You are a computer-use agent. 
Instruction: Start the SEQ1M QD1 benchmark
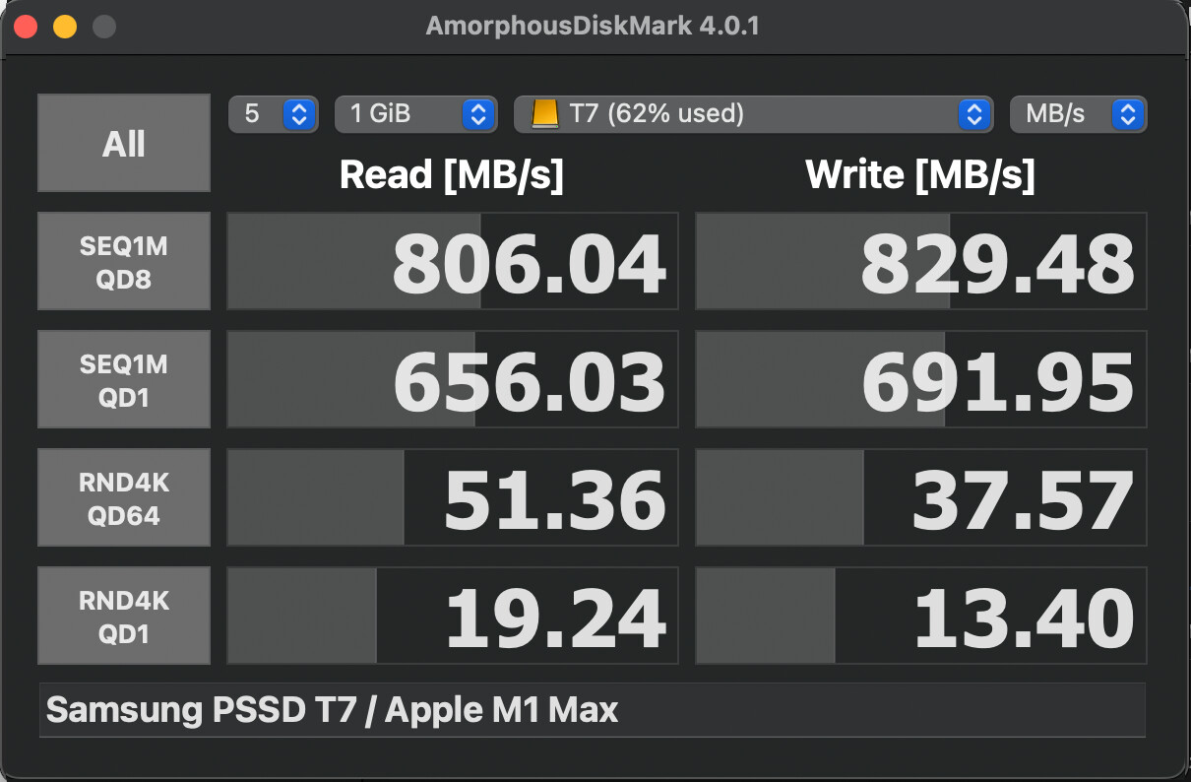coord(124,380)
